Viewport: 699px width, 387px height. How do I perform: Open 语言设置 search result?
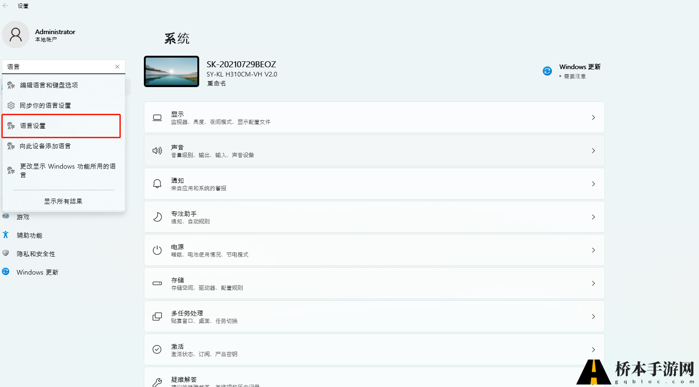(61, 126)
